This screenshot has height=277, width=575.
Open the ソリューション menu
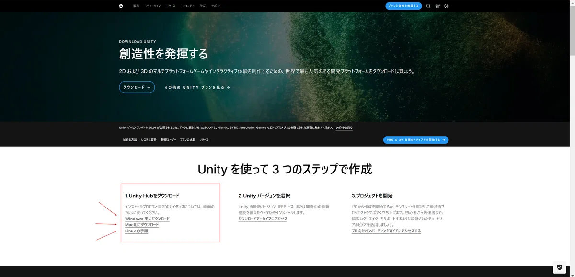click(x=153, y=6)
